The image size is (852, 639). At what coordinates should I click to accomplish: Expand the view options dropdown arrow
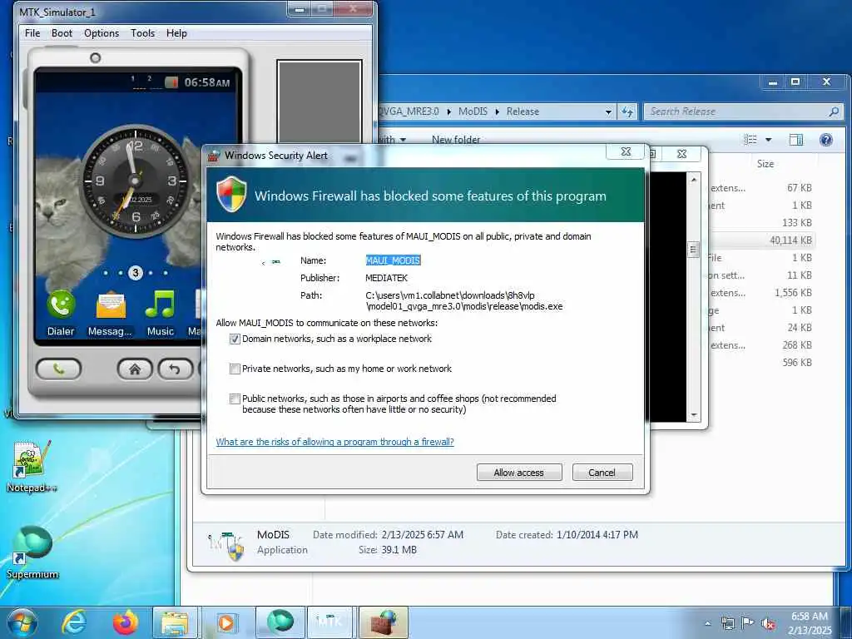click(x=768, y=140)
